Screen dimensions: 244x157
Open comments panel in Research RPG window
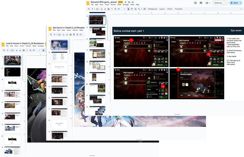coord(201,3)
